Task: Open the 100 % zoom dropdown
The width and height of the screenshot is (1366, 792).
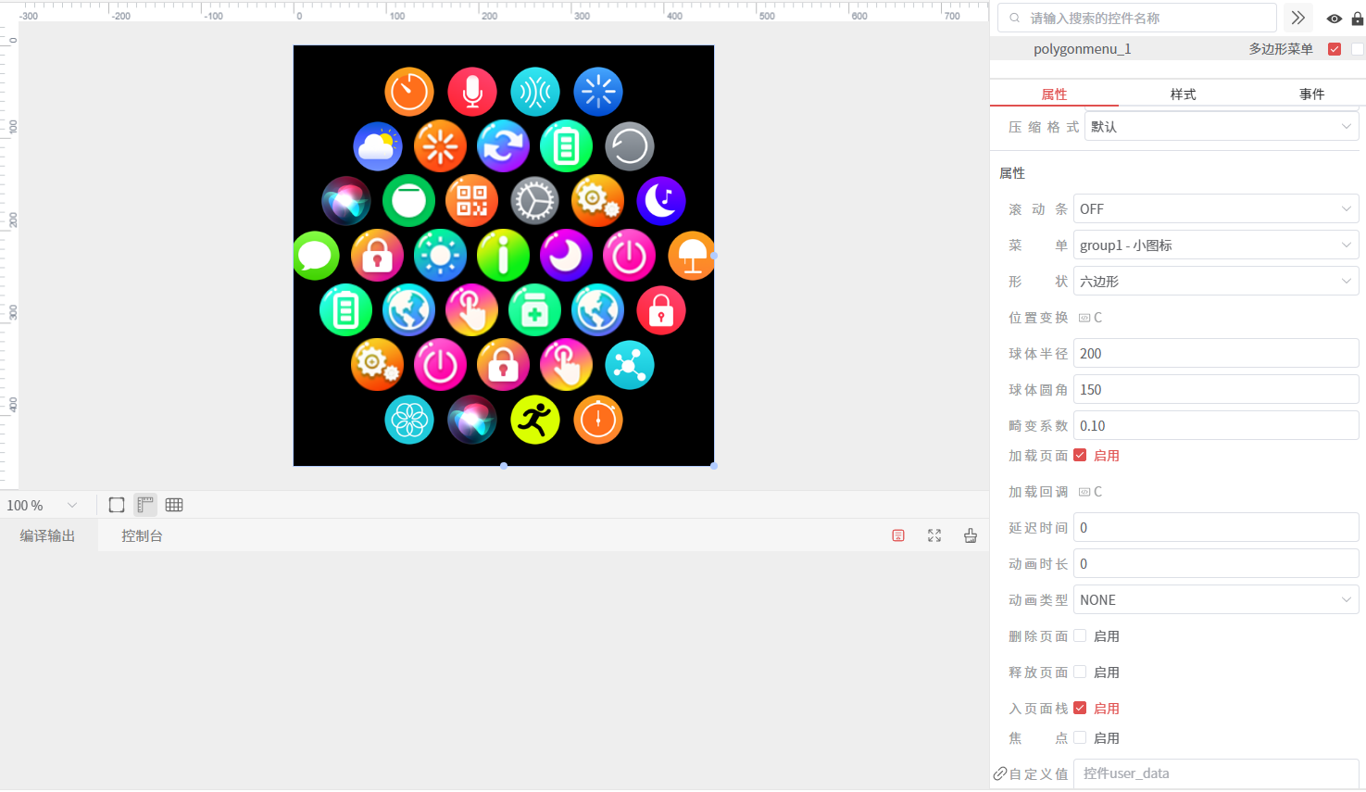Action: (x=42, y=505)
